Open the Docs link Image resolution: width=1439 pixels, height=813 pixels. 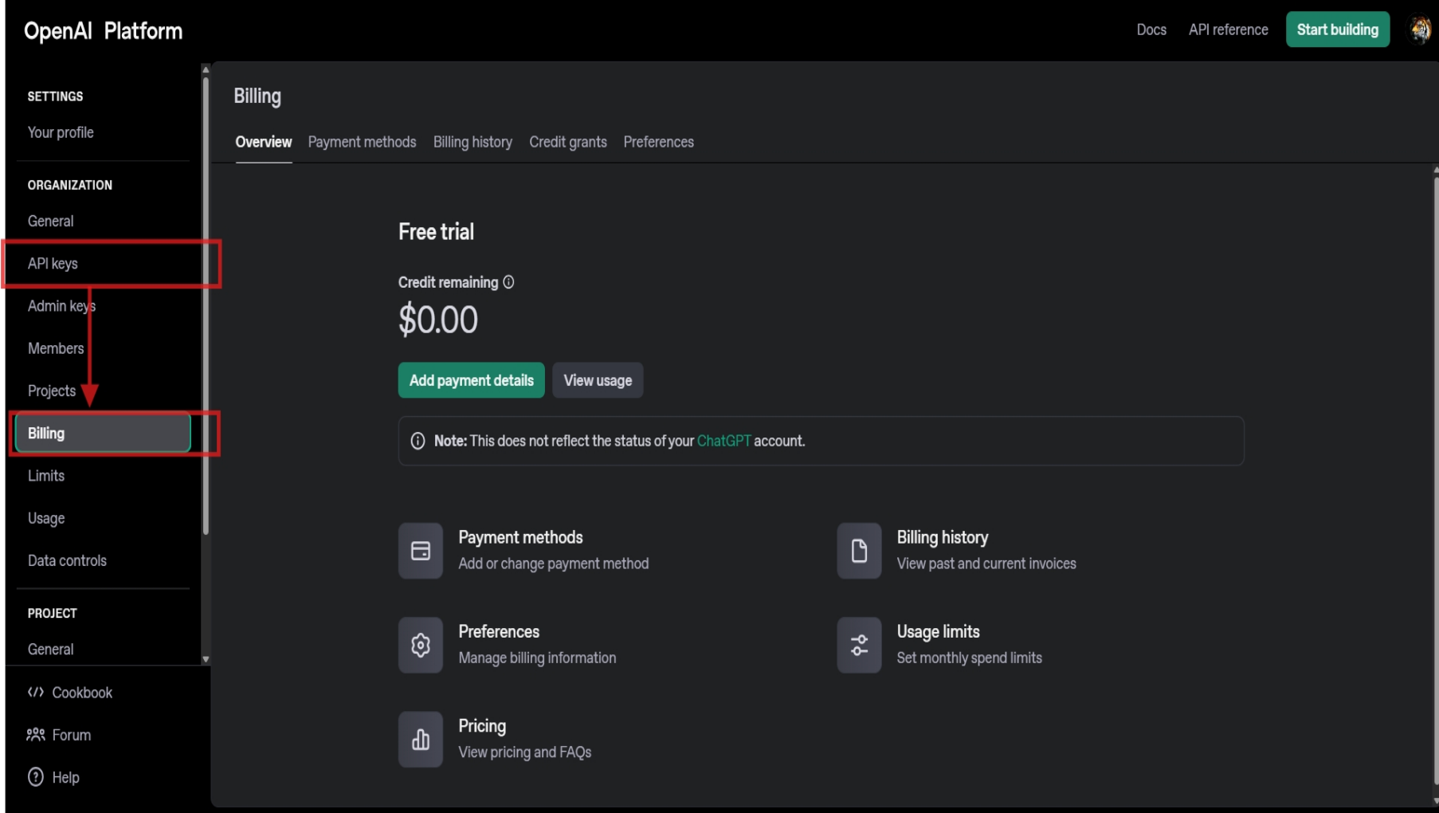point(1151,29)
